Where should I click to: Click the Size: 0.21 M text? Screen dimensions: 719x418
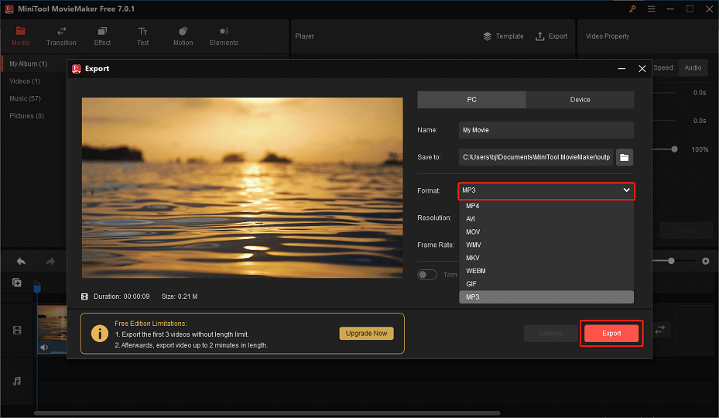(x=180, y=297)
